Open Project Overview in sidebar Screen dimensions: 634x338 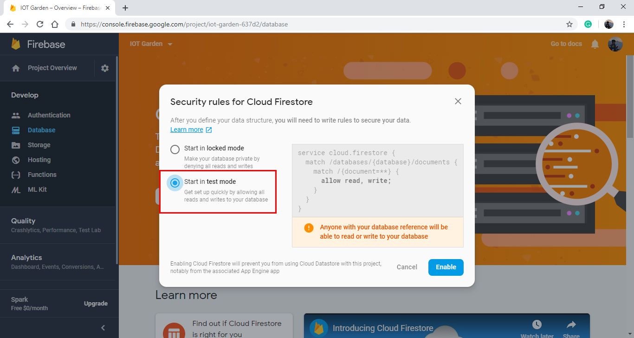click(x=52, y=68)
